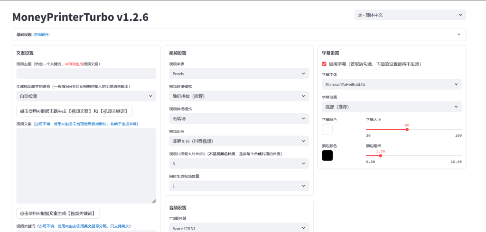Viewport: 486px width, 232px height.
Task: Open the 视频比例 竖屏 9:16 dropdown
Action: 239,141
